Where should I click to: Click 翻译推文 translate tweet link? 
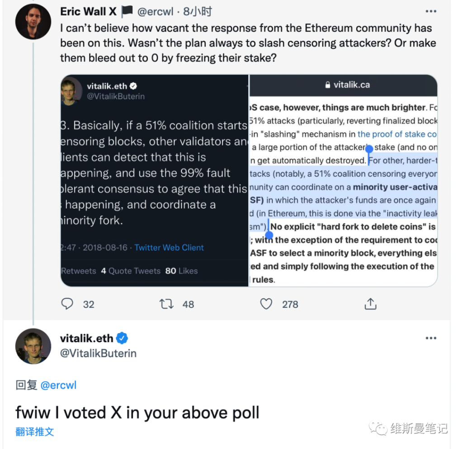tap(34, 431)
